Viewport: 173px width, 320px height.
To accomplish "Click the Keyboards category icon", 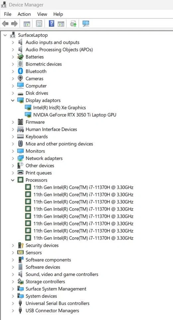I will point(20,137).
